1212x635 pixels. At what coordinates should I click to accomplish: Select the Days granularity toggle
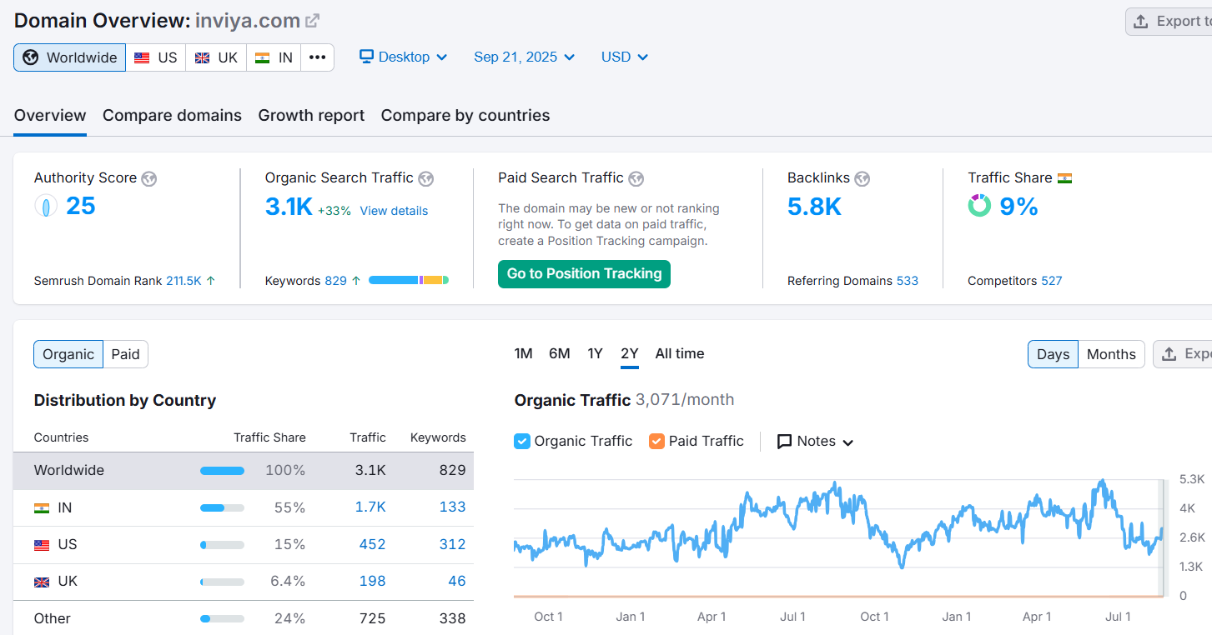(1053, 354)
